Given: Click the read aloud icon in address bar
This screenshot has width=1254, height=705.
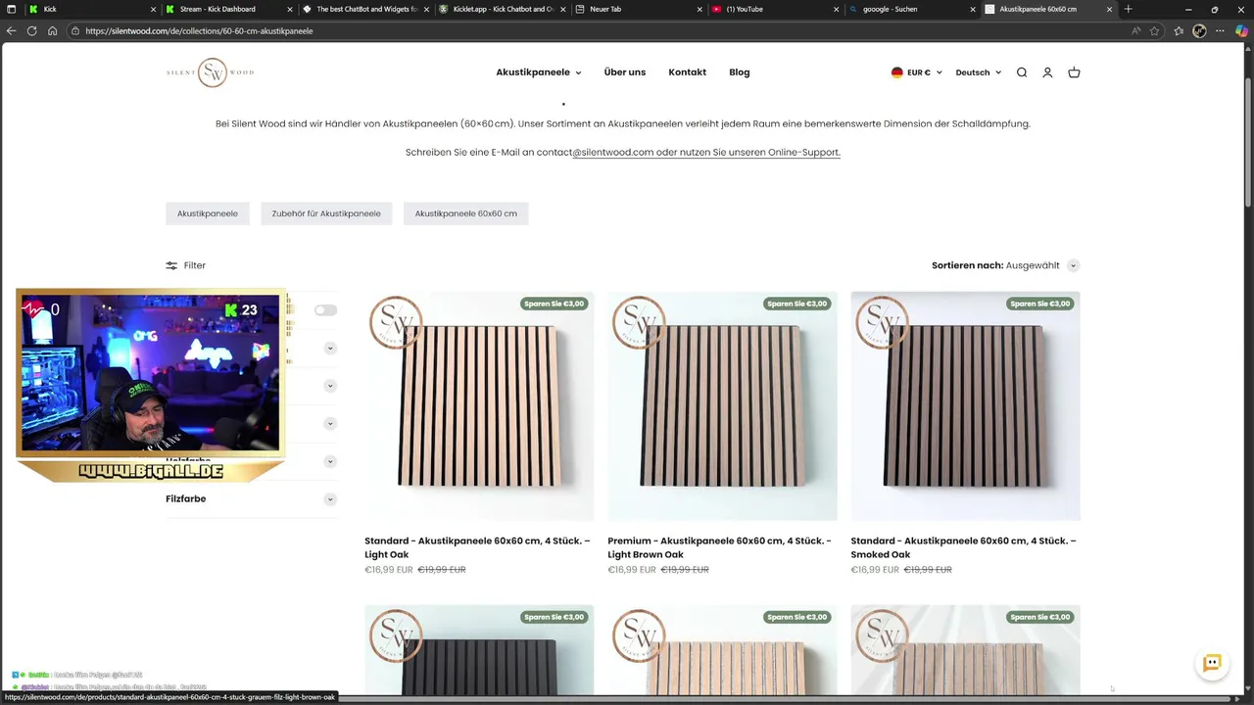Looking at the screenshot, I should pos(1136,30).
